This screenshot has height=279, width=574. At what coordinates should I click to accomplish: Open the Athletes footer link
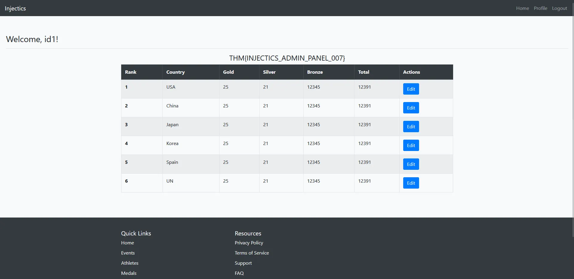pos(130,263)
